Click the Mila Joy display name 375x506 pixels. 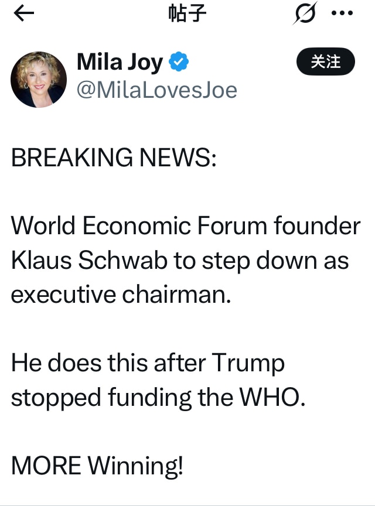[x=120, y=61]
